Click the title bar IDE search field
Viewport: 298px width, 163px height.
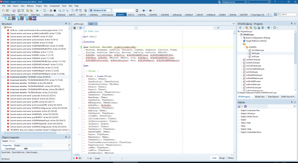click(x=259, y=2)
